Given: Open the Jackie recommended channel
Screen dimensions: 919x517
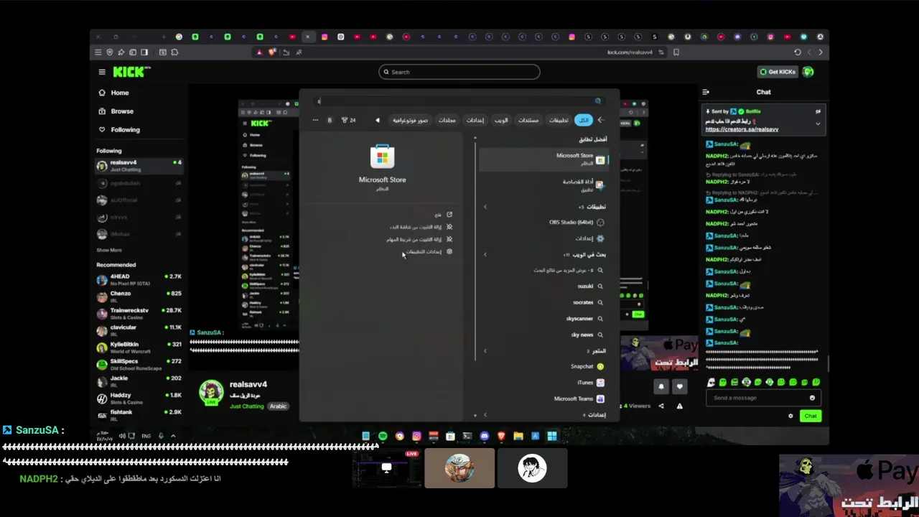Looking at the screenshot, I should coord(139,381).
